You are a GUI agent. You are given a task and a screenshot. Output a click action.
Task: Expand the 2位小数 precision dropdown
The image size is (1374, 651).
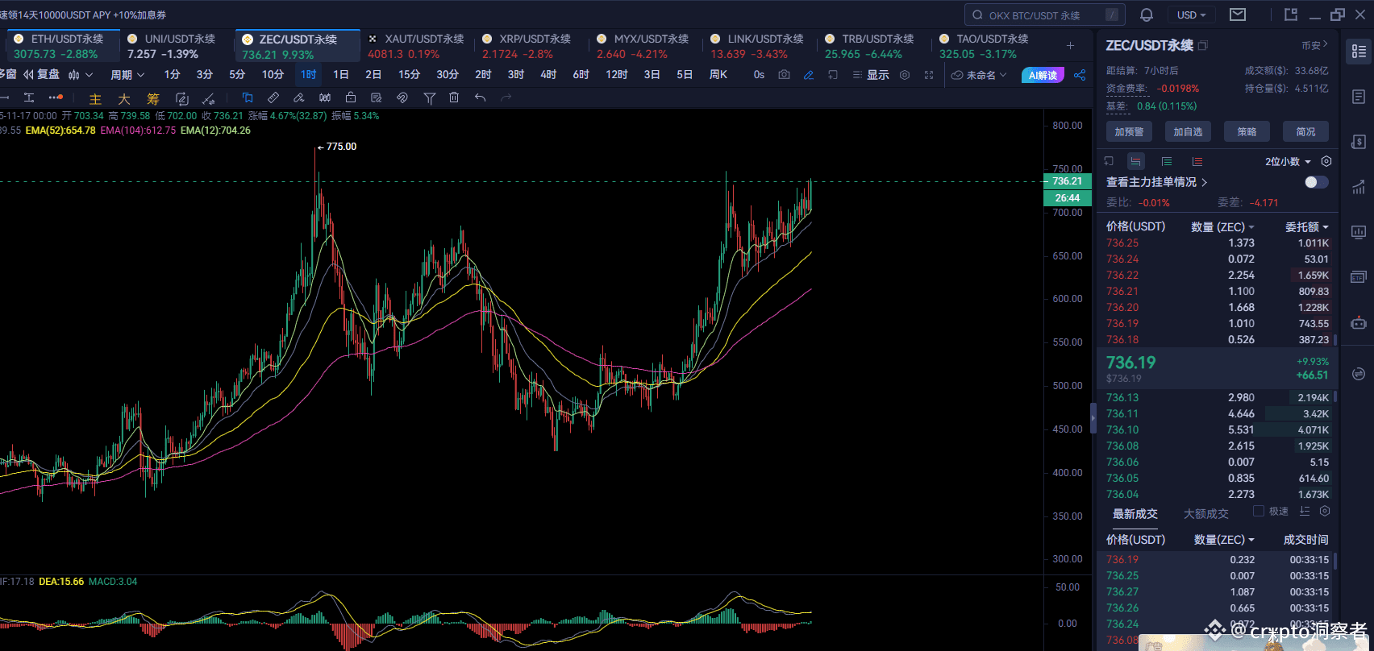1288,162
